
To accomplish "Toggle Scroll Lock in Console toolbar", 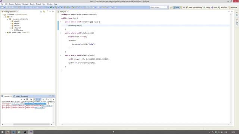I will [34, 99].
